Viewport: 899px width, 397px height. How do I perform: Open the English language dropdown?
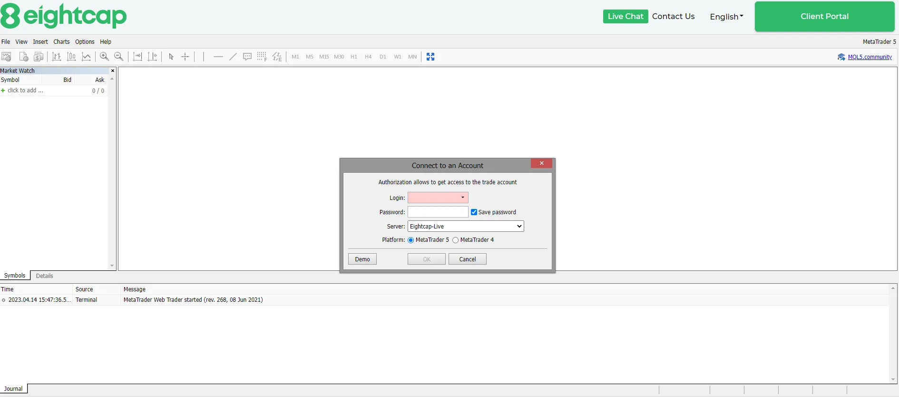click(x=726, y=17)
